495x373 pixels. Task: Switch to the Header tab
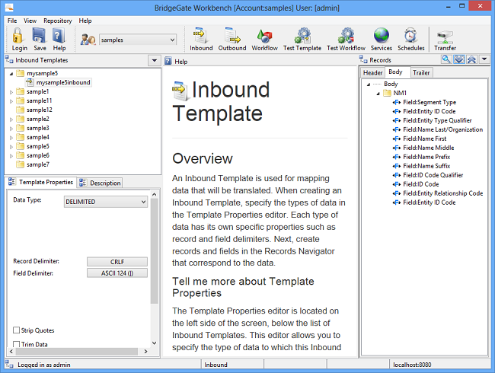(x=373, y=73)
